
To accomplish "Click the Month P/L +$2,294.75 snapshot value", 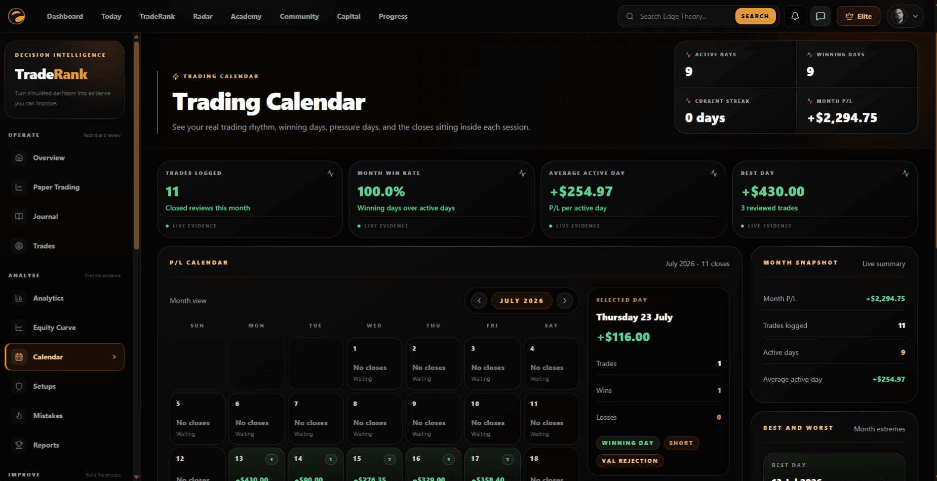I will click(x=885, y=299).
